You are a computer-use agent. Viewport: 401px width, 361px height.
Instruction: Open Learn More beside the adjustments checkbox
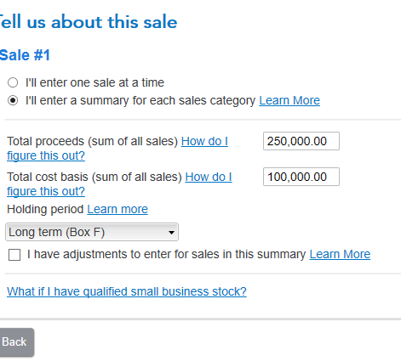point(340,254)
